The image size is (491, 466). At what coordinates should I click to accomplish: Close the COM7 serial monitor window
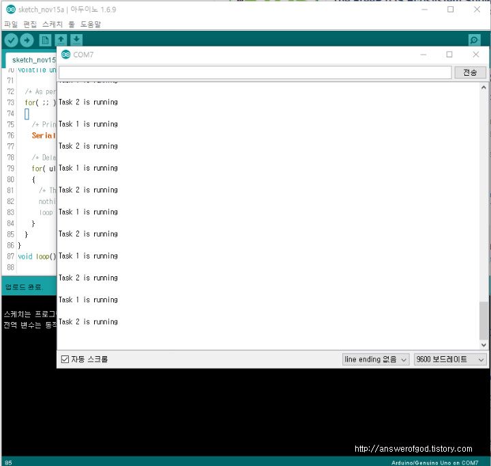476,55
